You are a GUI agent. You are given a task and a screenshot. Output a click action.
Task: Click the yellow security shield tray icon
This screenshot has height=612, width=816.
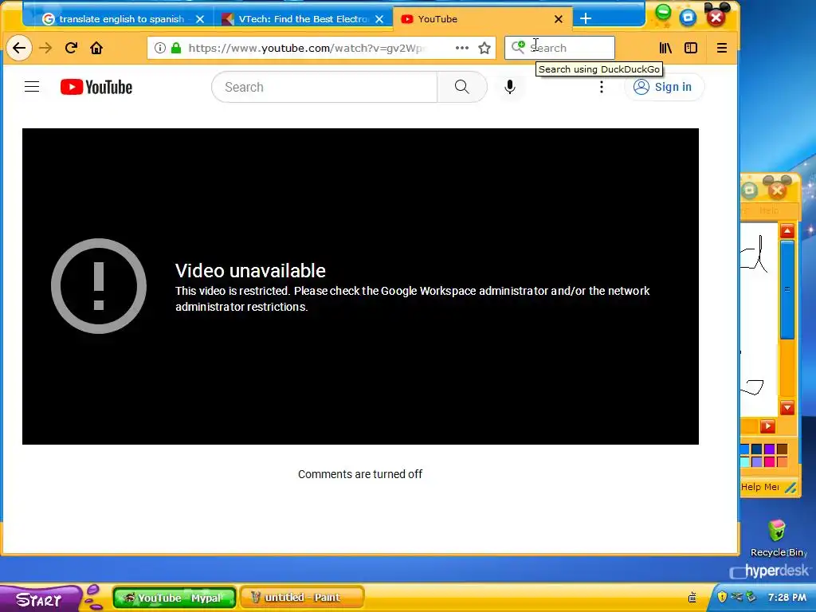pos(722,596)
